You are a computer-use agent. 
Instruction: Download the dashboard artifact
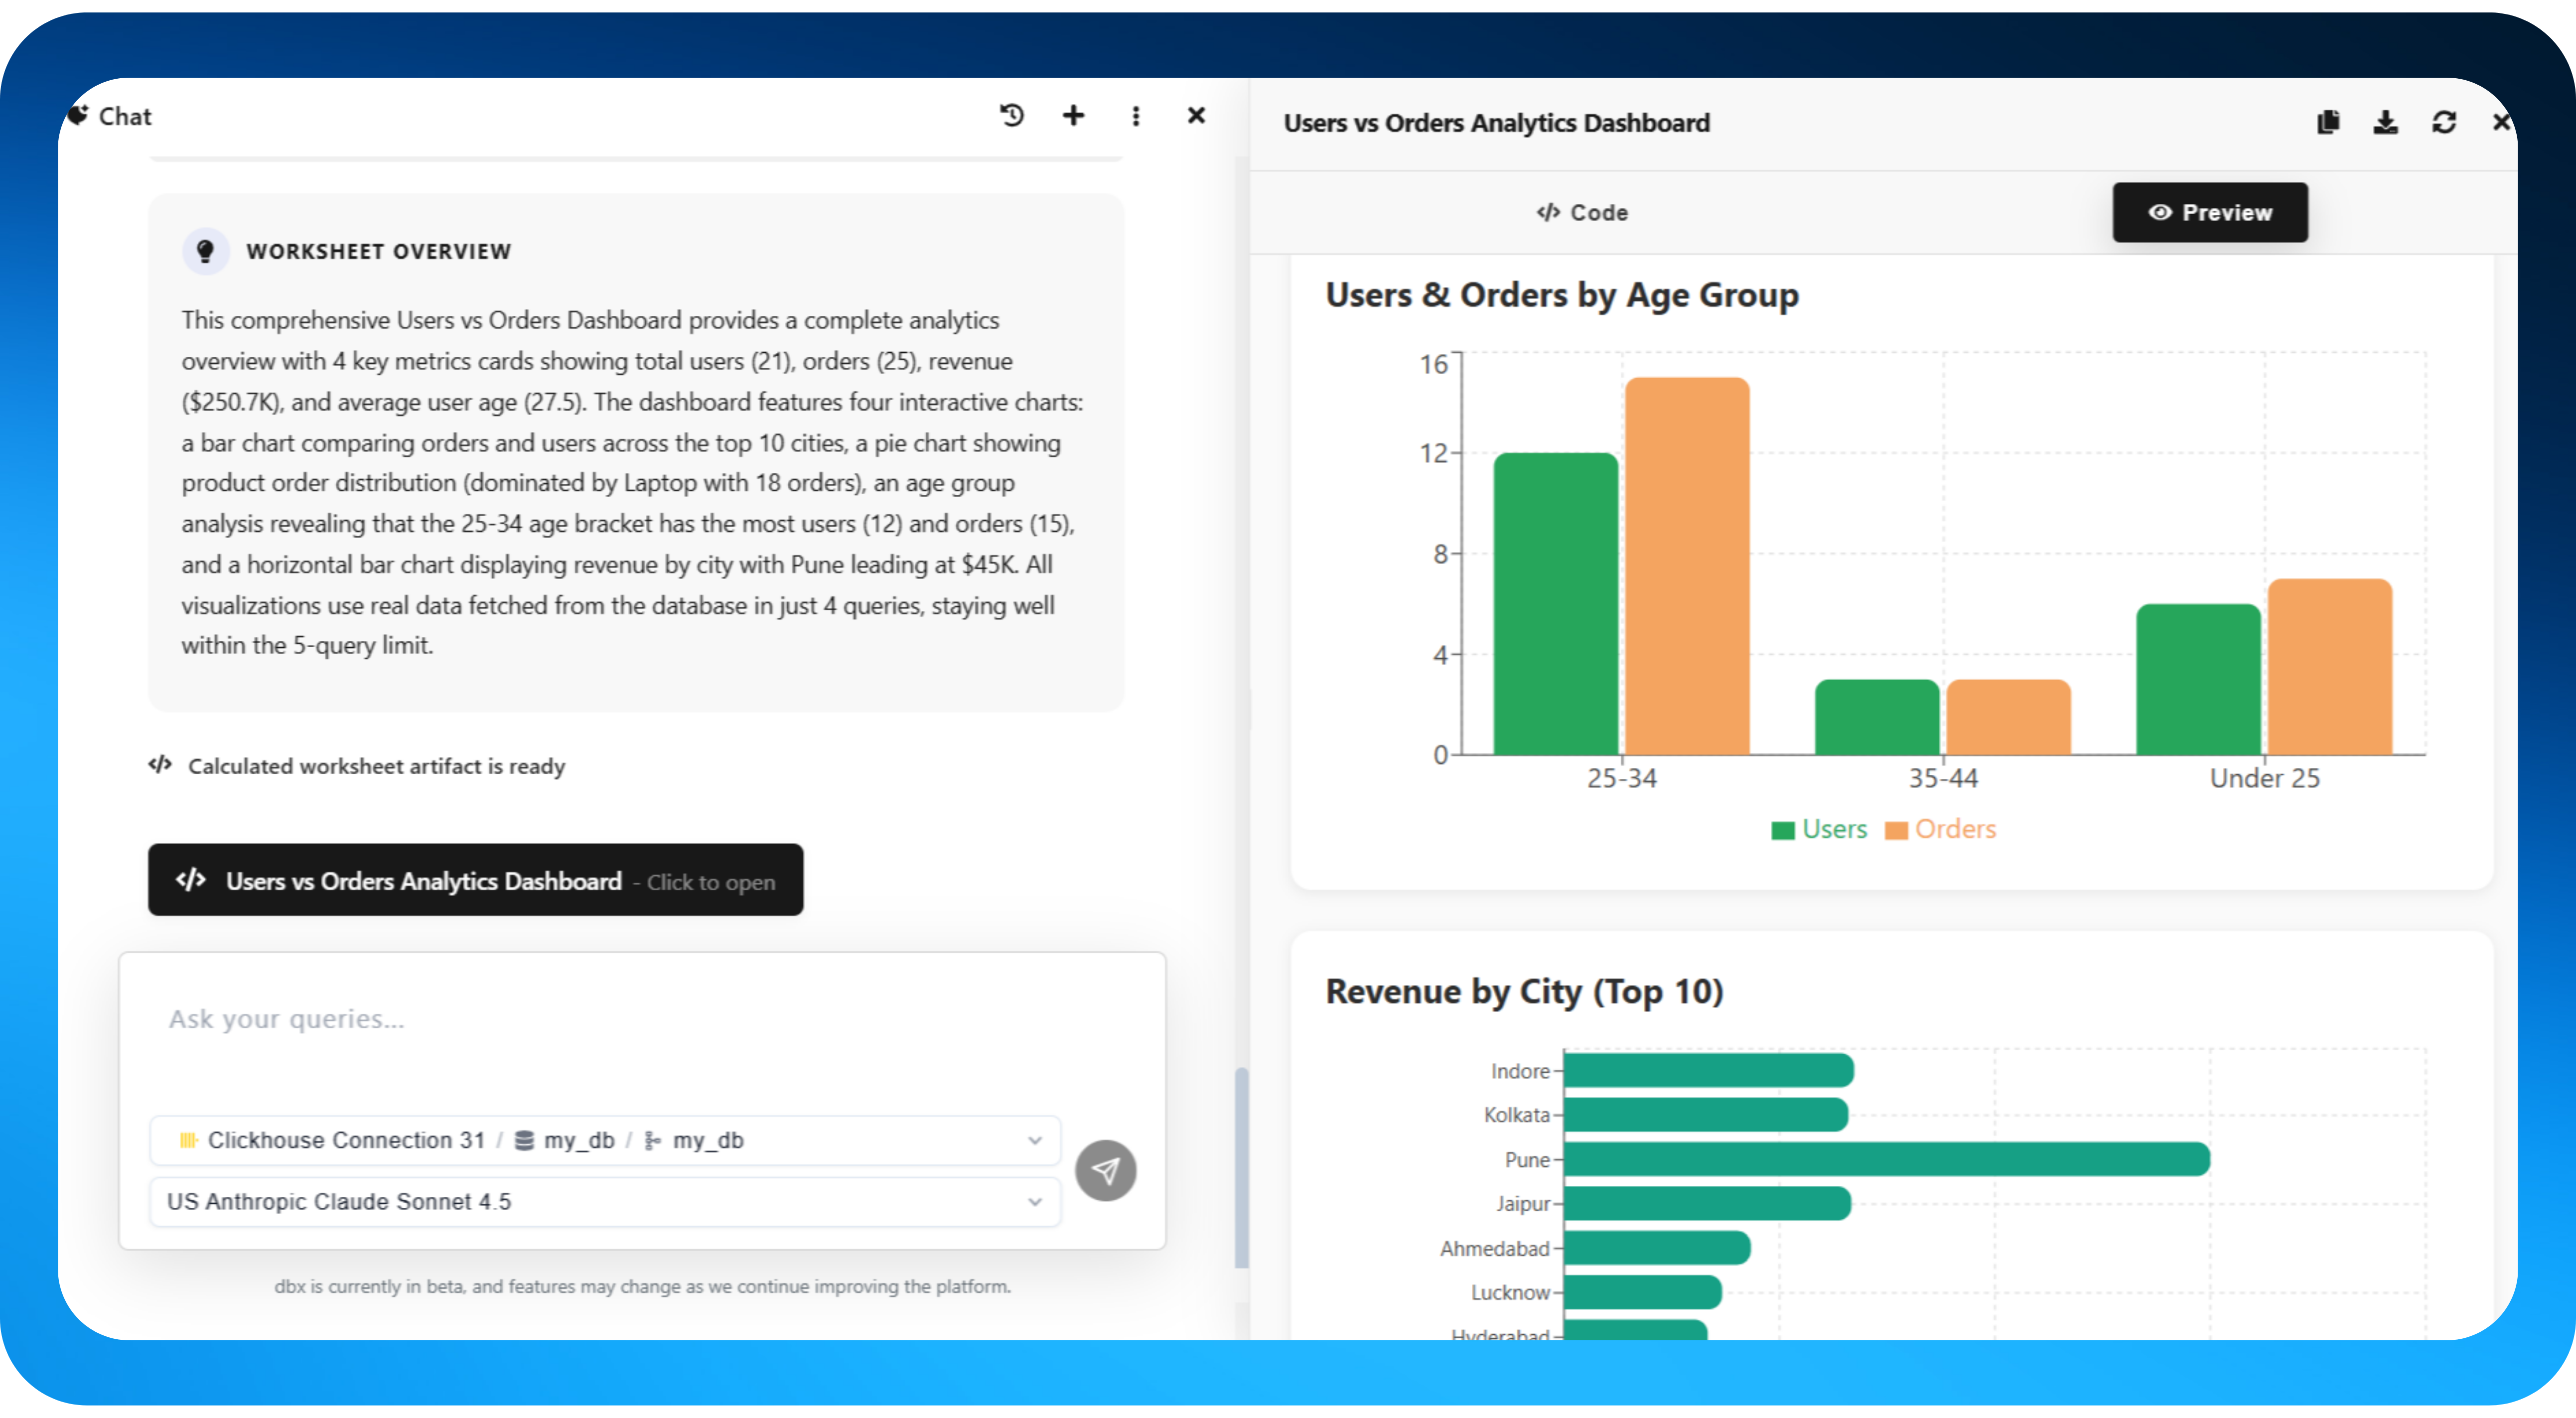pyautogui.click(x=2386, y=122)
